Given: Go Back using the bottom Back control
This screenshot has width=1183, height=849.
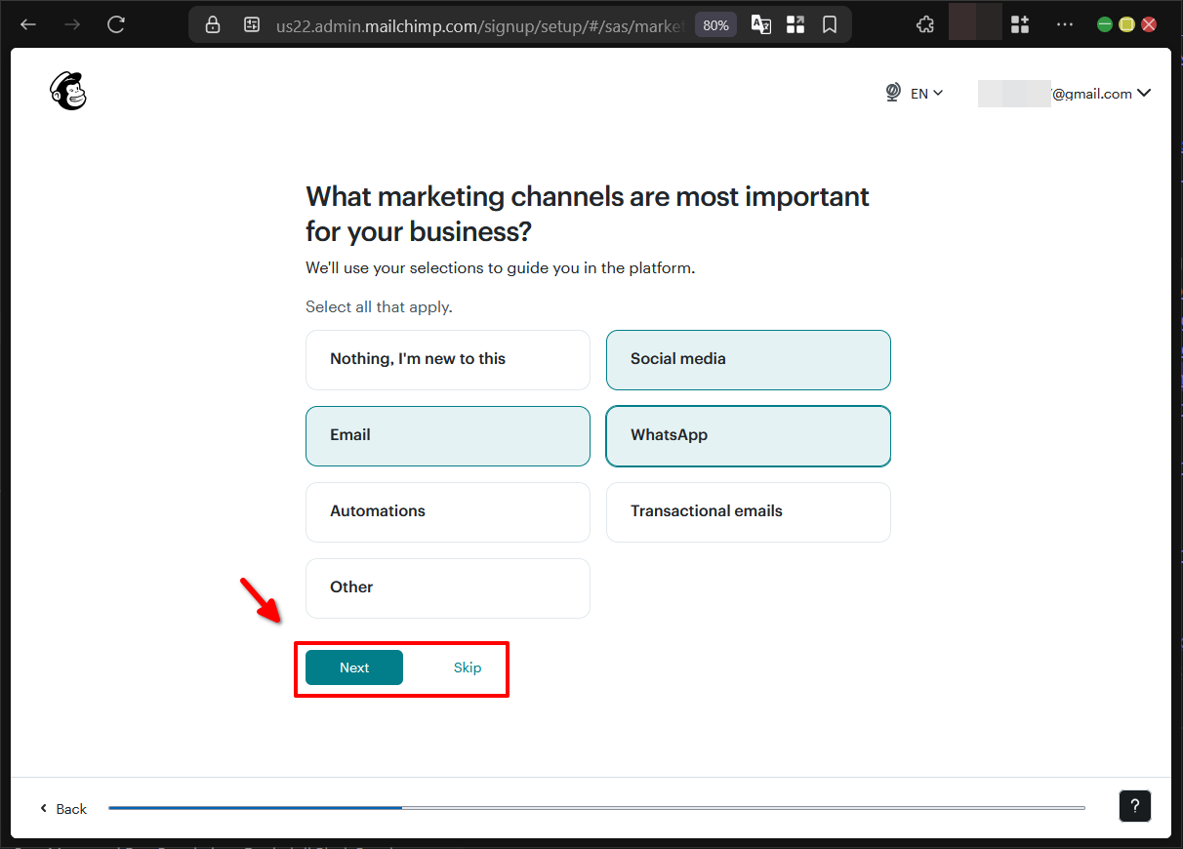Looking at the screenshot, I should tap(62, 808).
